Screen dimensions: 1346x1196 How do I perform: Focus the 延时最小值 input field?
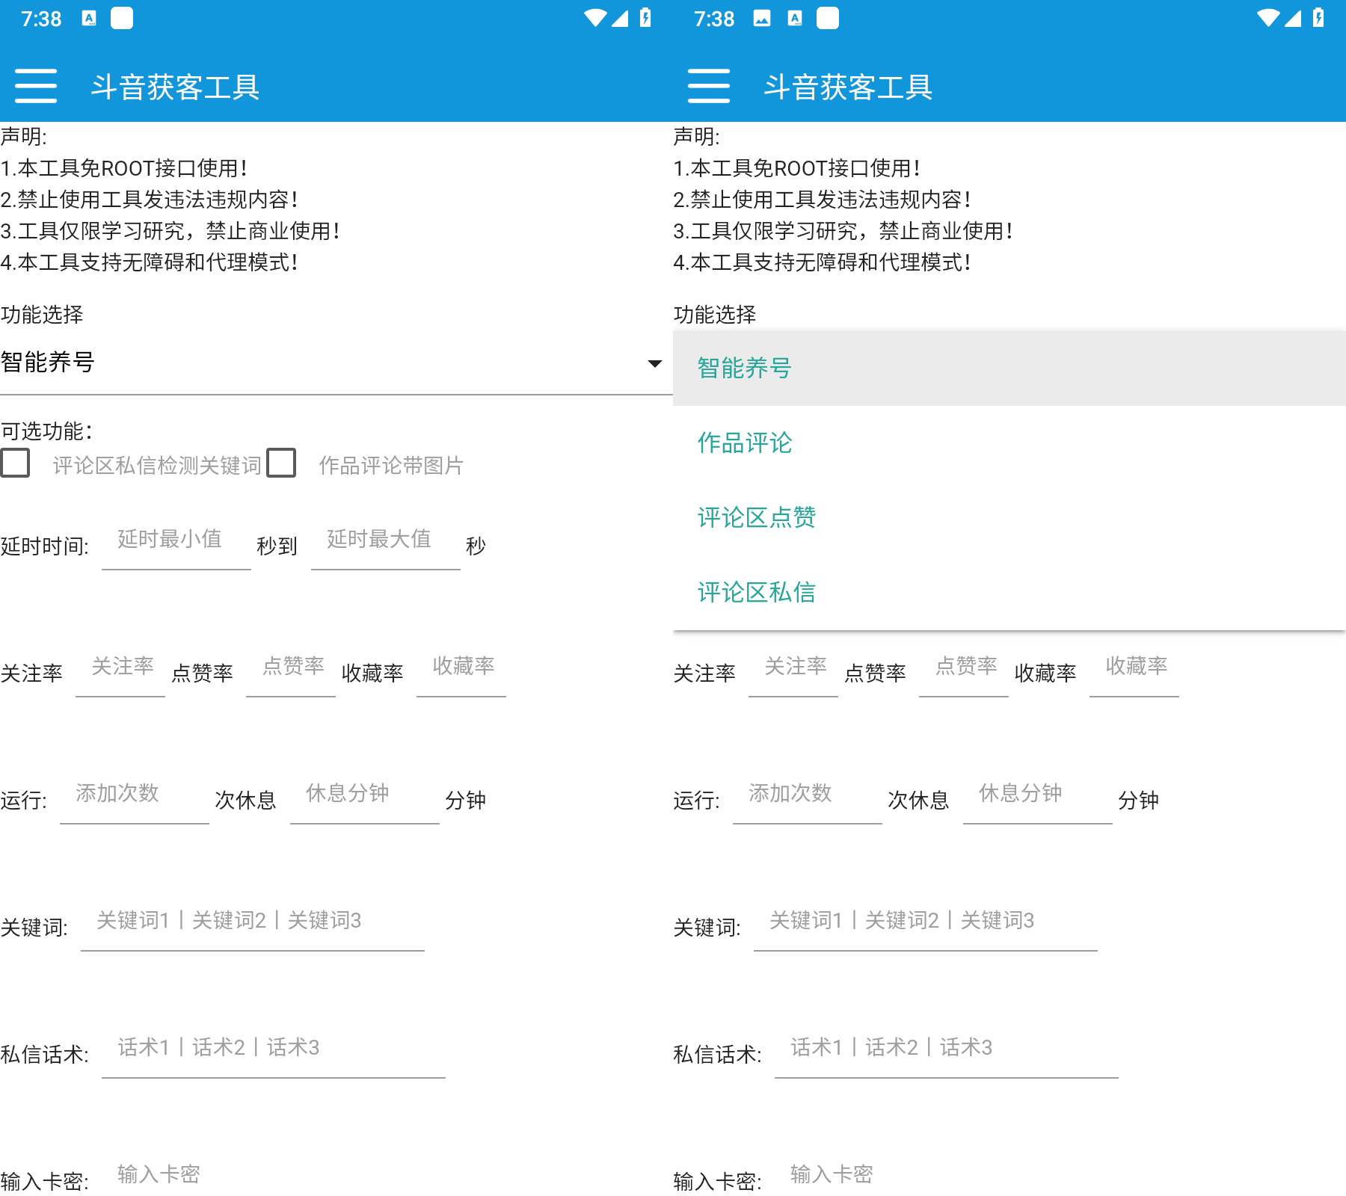click(x=176, y=542)
